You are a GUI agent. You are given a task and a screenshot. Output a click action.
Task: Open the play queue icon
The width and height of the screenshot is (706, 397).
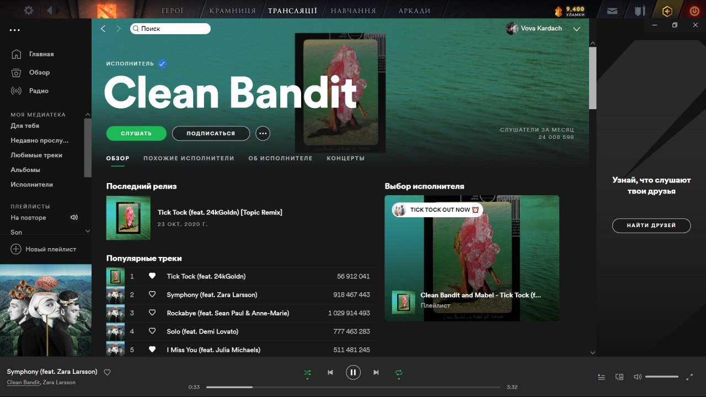(x=602, y=377)
